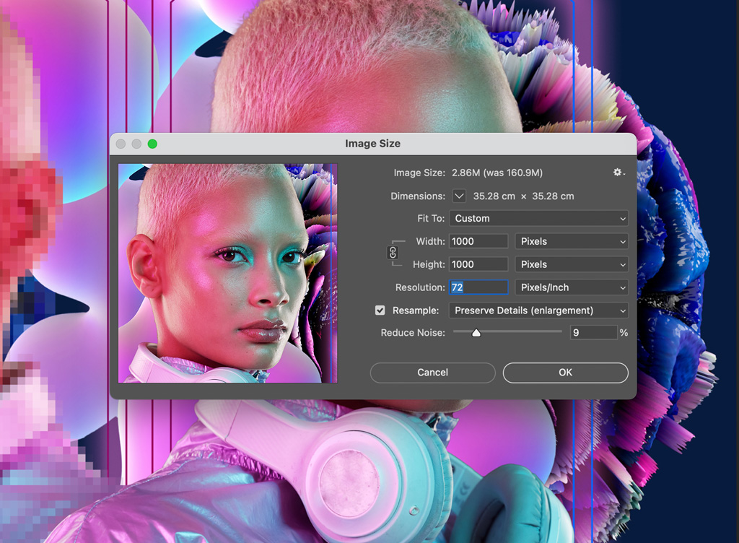The width and height of the screenshot is (739, 543).
Task: Click the Reduce Noise percent field
Action: point(593,333)
